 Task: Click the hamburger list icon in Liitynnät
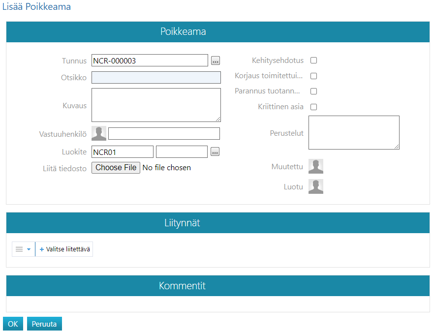19,249
